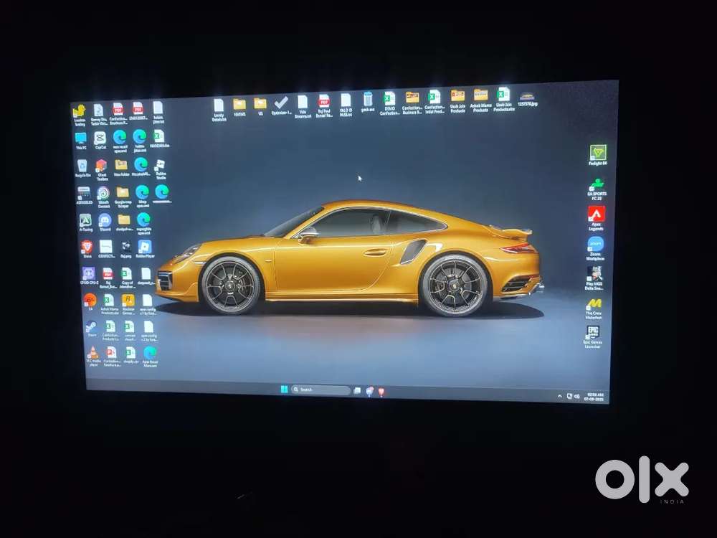Open the Epic Games Launcher shortcut
The image size is (717, 538).
click(593, 332)
